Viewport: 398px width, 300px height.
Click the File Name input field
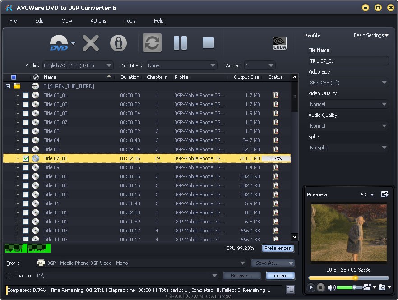(348, 61)
